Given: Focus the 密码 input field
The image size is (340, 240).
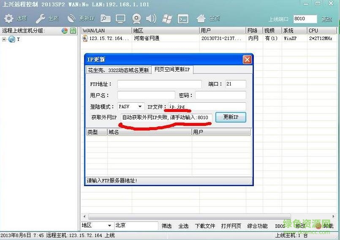Looking at the screenshot, I should tap(220, 95).
